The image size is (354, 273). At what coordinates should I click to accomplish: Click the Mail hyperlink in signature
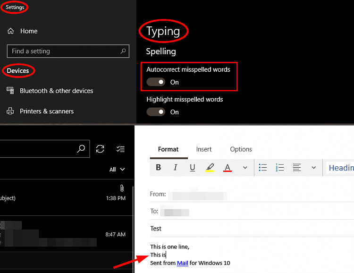[182, 263]
